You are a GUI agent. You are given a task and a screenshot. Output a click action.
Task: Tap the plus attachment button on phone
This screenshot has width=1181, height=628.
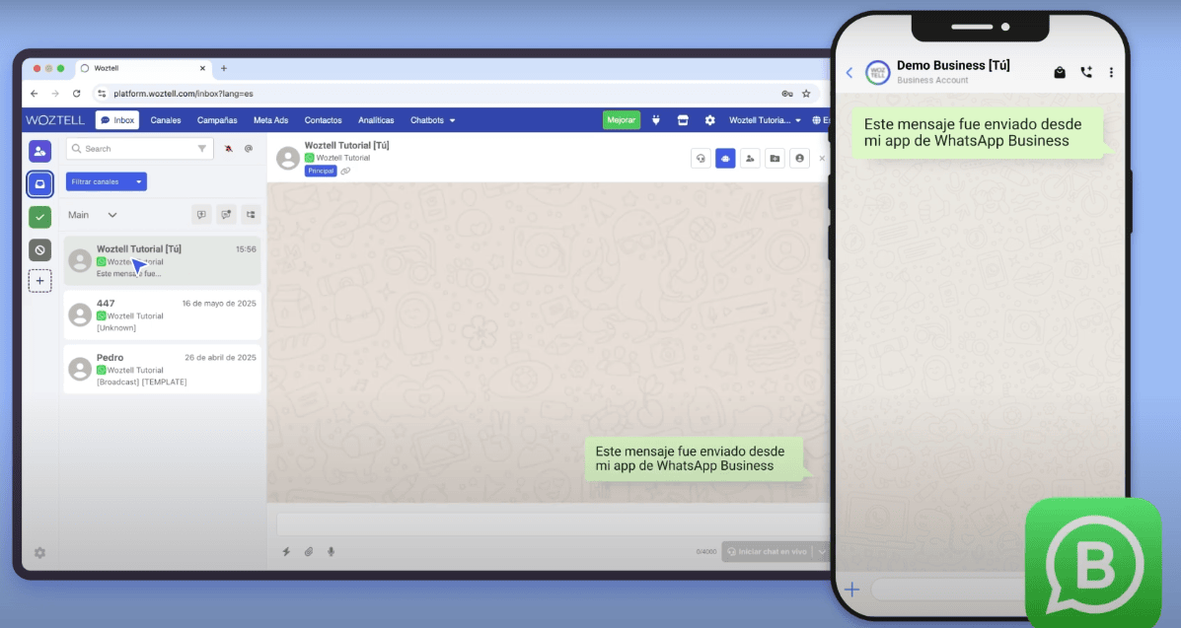pos(851,590)
